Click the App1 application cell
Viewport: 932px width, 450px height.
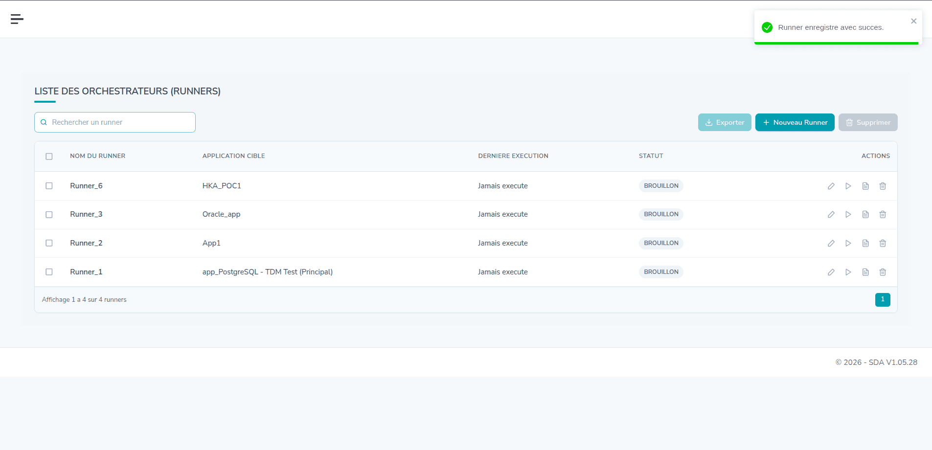pyautogui.click(x=211, y=243)
